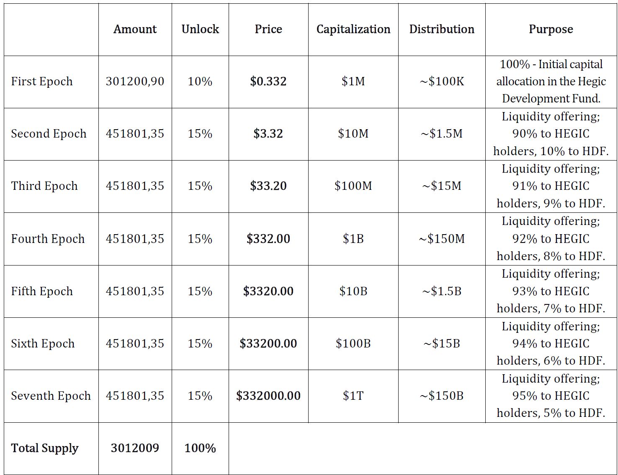Click the Unlock column header
This screenshot has height=475, width=618.
click(200, 29)
